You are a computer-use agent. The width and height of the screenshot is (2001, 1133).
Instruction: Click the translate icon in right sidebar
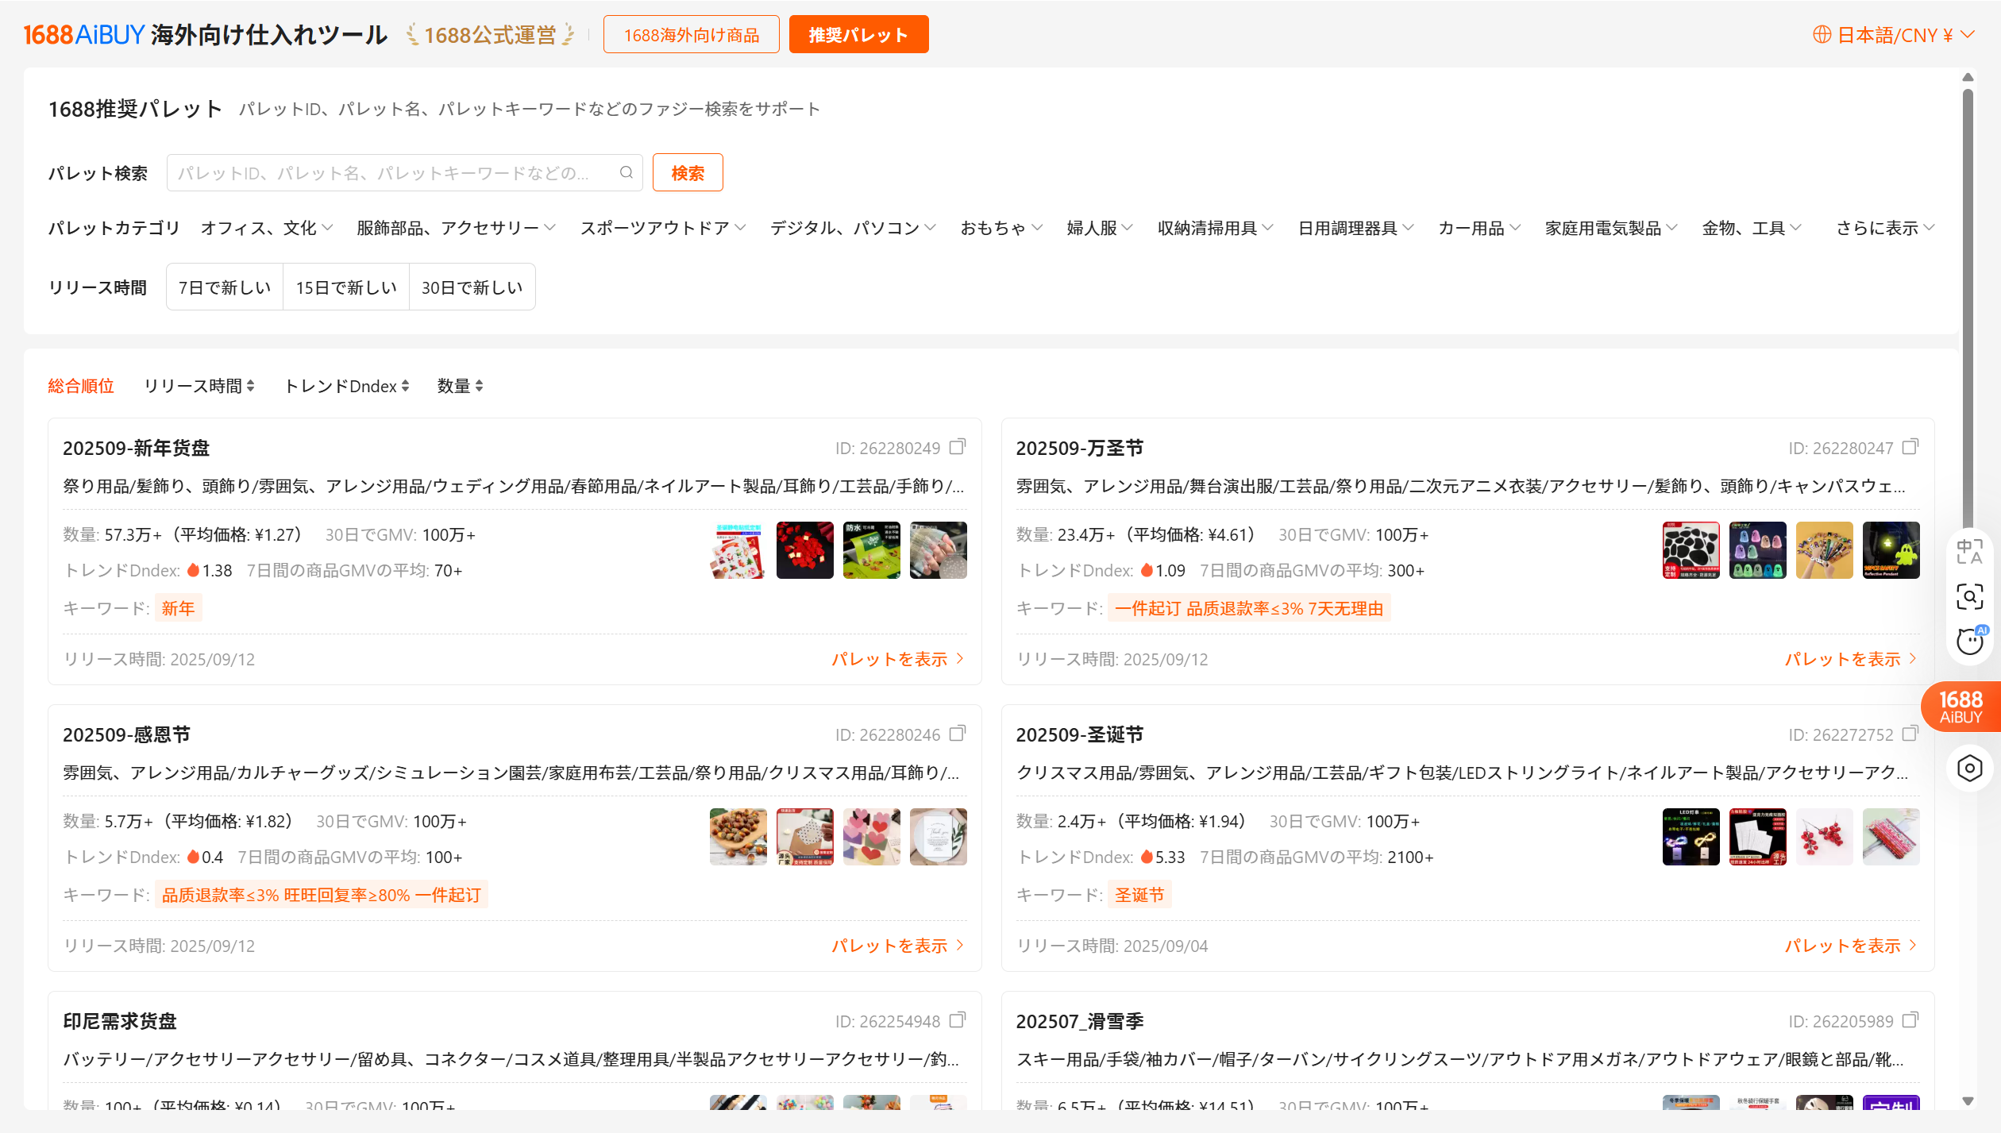[1969, 551]
